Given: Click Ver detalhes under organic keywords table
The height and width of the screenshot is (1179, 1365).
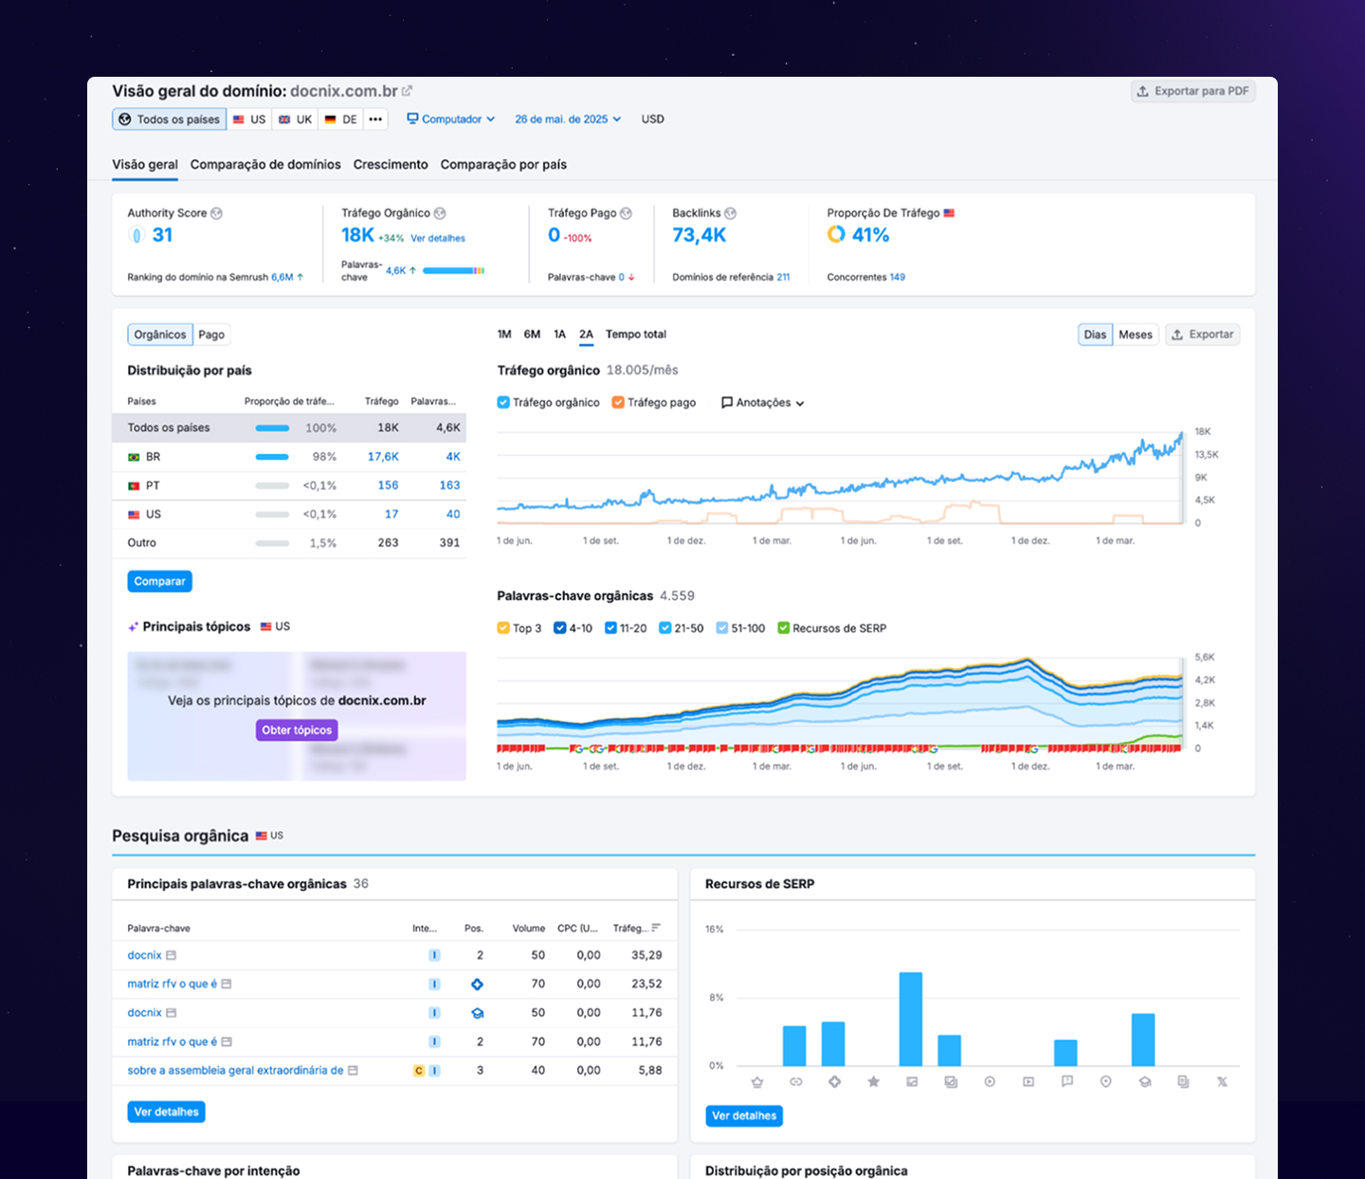Looking at the screenshot, I should coord(166,1112).
